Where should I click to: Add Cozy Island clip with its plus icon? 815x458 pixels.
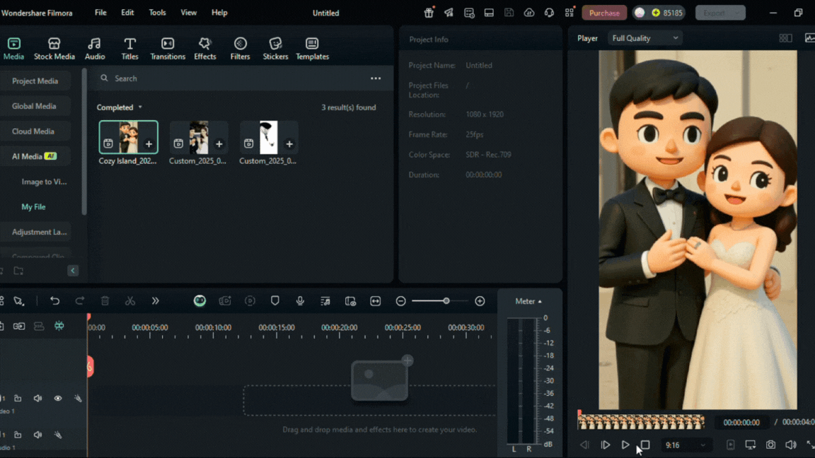click(x=149, y=144)
